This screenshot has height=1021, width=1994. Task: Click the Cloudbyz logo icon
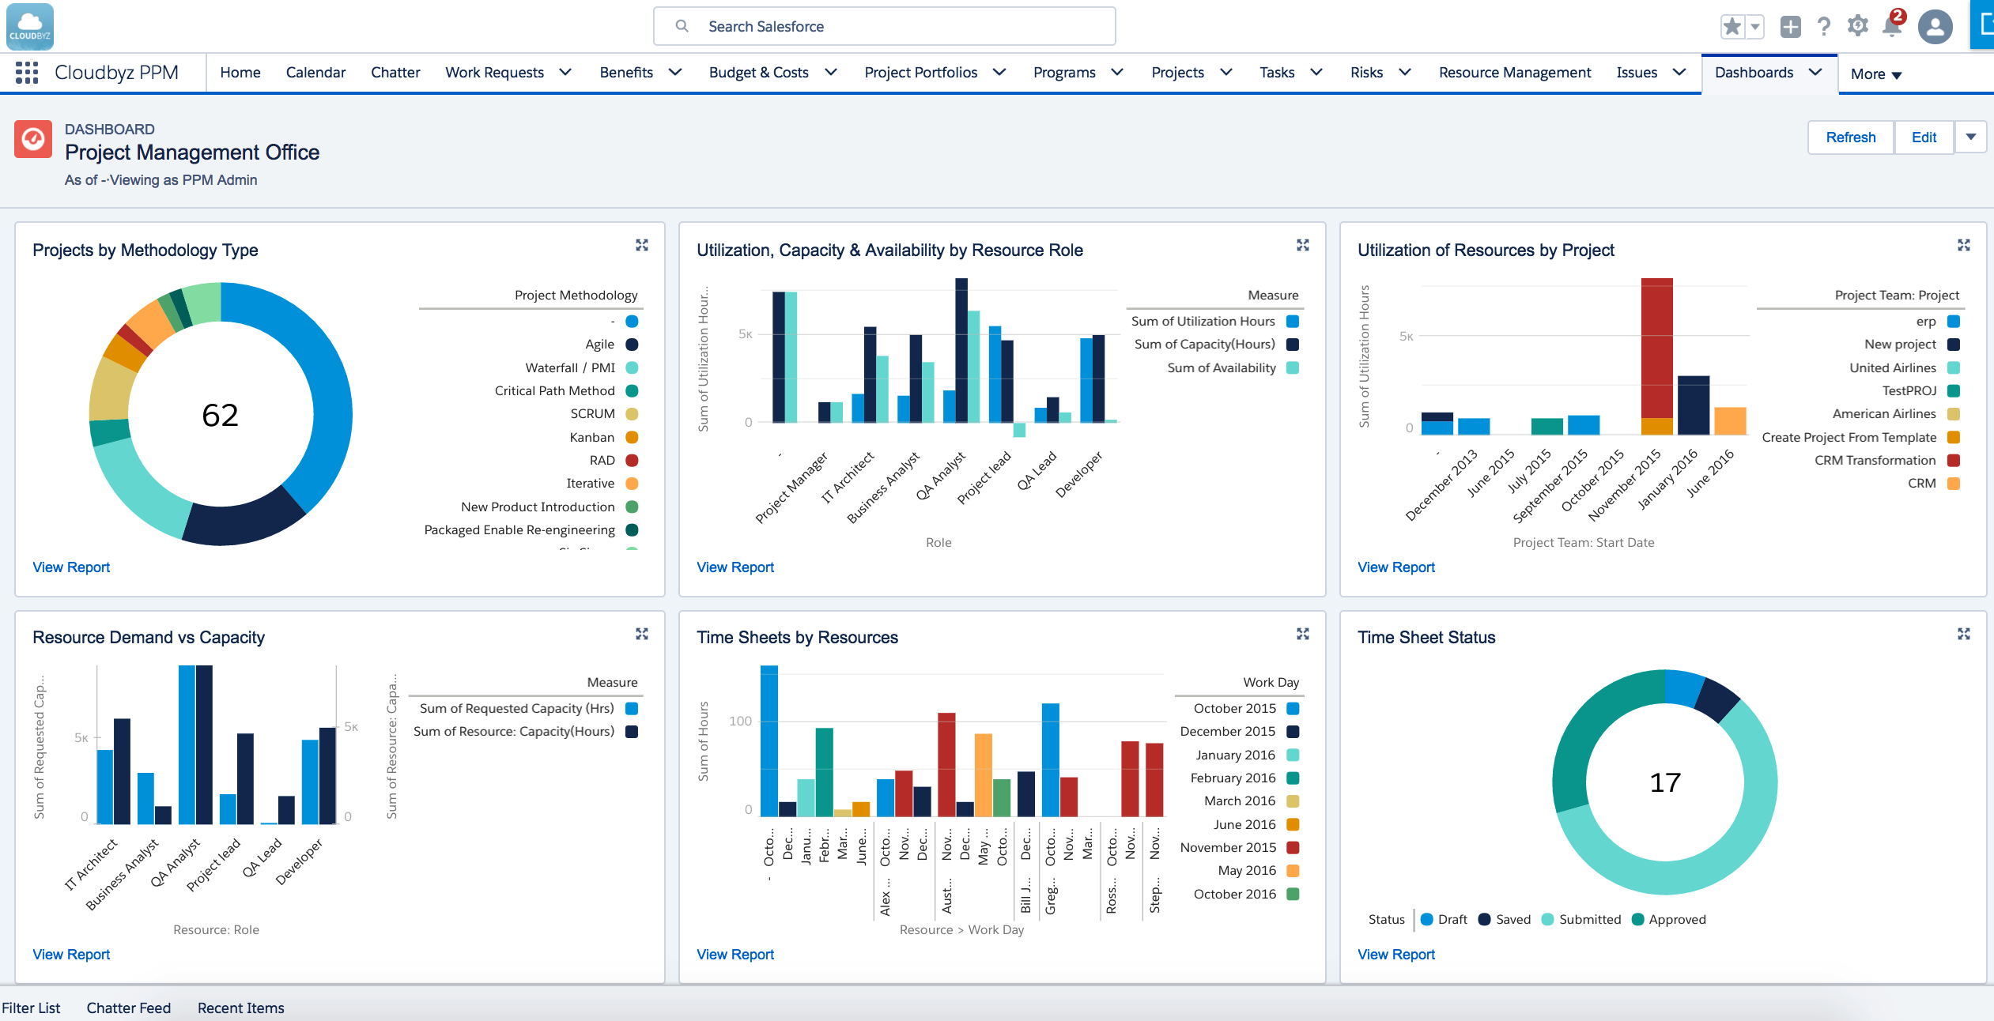(x=30, y=26)
